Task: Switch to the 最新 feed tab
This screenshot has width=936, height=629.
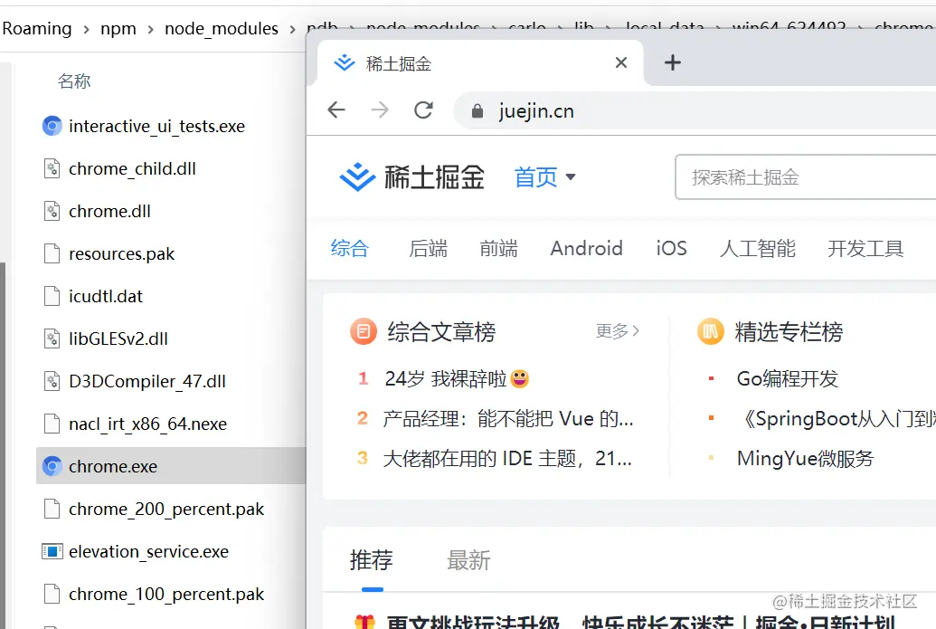Action: coord(468,560)
